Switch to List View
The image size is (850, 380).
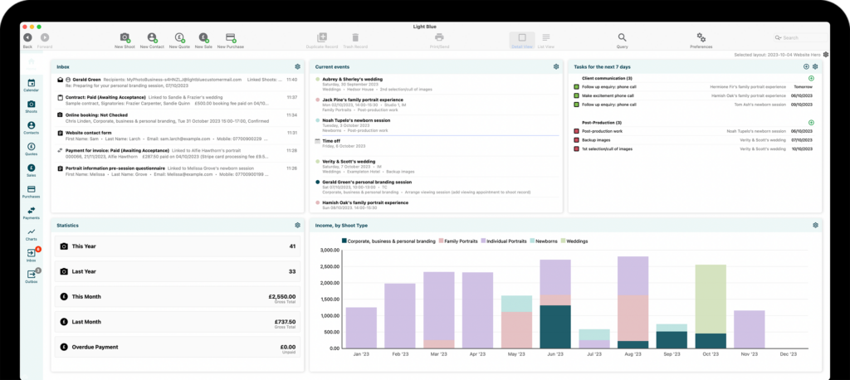click(546, 40)
